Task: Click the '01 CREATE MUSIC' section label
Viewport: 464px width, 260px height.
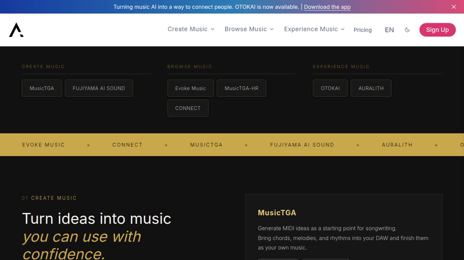Action: 49,198
